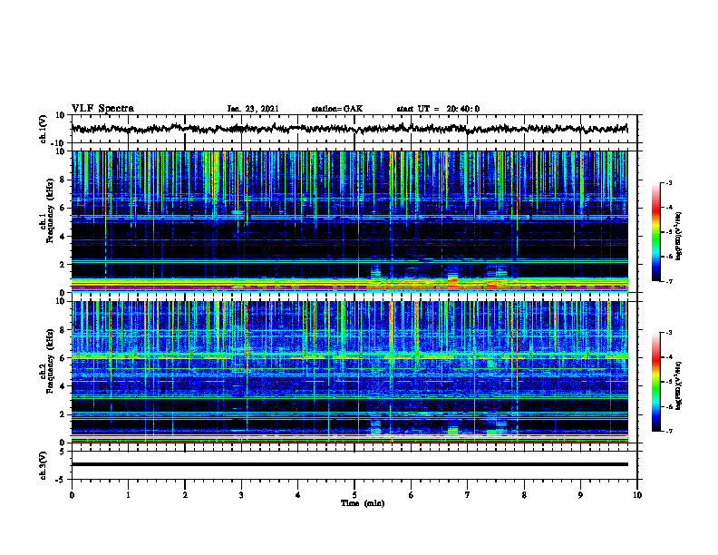Click the time axis tick label "3"
The image size is (718, 555).
(x=241, y=494)
